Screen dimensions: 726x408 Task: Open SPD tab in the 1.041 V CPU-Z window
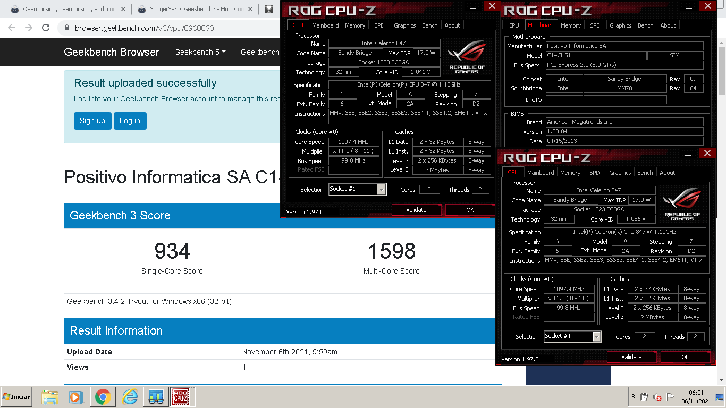(x=379, y=25)
